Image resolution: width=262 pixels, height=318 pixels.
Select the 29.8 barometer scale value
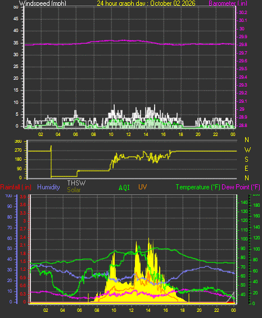pos(243,44)
